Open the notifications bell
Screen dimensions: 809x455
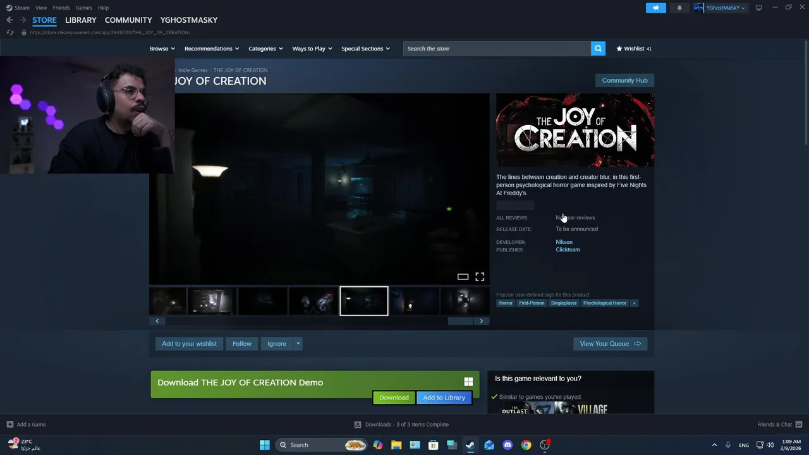(679, 8)
